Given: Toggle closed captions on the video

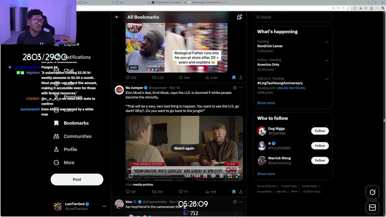Looking at the screenshot, I should [x=205, y=176].
